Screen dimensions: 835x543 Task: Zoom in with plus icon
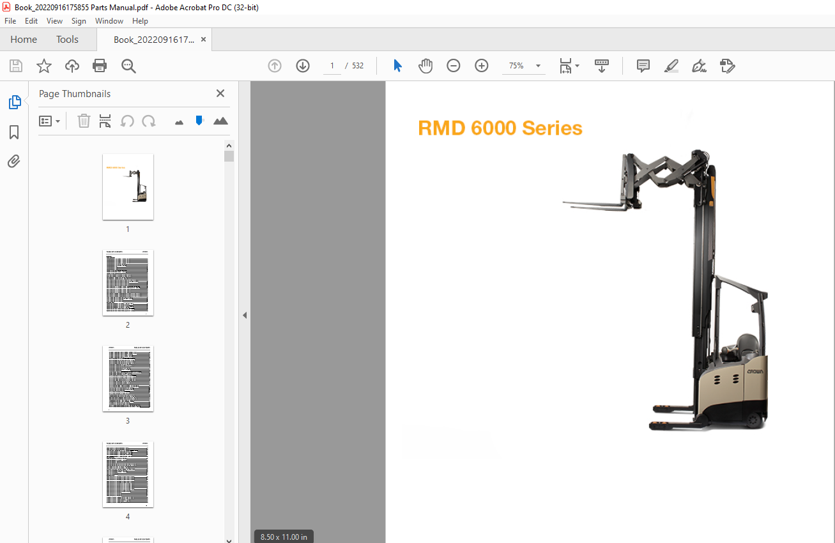pyautogui.click(x=482, y=66)
